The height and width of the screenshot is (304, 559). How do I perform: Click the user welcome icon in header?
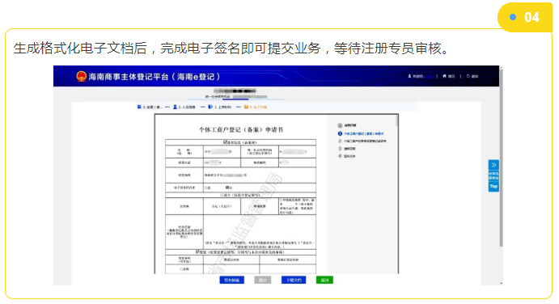pos(409,76)
